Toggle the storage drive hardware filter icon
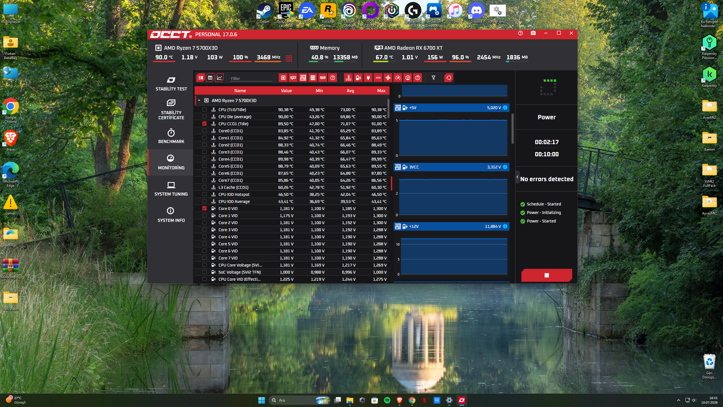 (x=313, y=78)
